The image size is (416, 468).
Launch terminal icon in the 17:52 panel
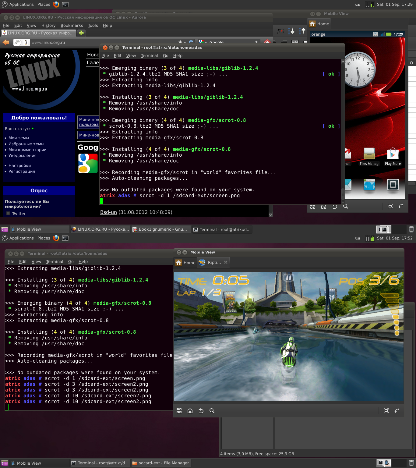pyautogui.click(x=65, y=238)
